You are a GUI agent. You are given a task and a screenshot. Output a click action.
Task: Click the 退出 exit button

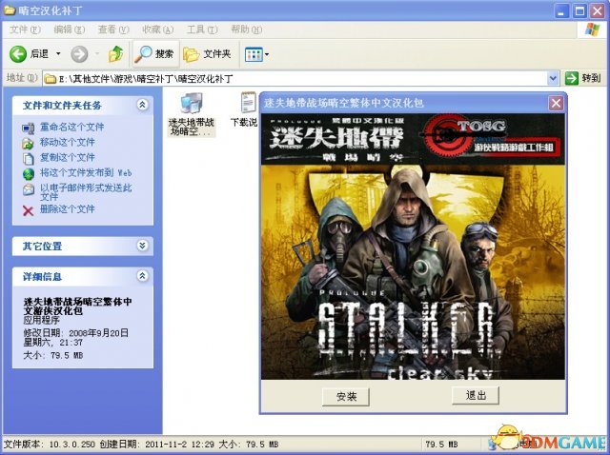476,396
